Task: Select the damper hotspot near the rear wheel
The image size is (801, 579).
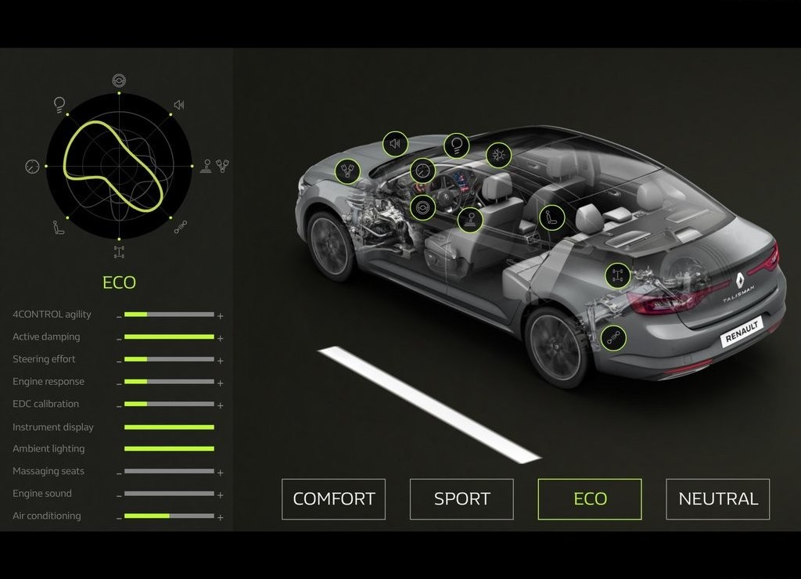Action: tap(613, 338)
